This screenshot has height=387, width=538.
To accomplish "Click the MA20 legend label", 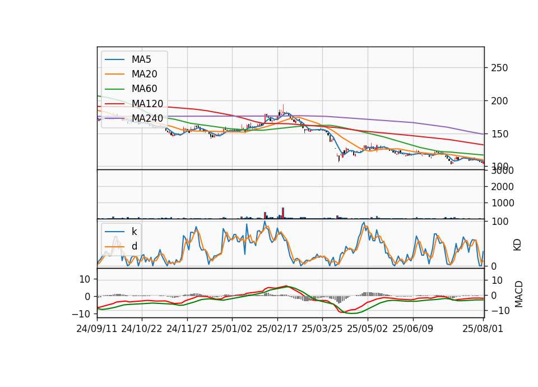I will point(144,74).
